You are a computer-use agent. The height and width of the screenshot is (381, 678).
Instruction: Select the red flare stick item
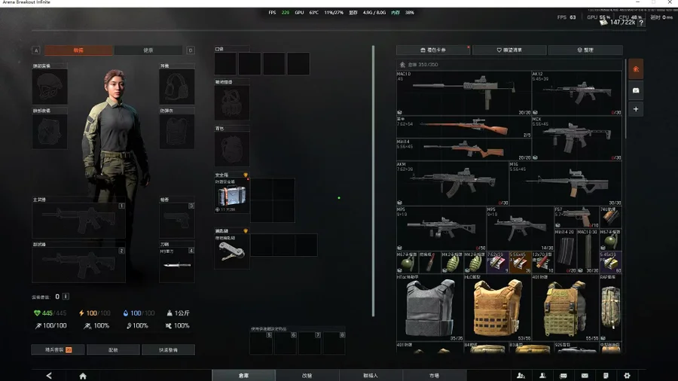(430, 262)
